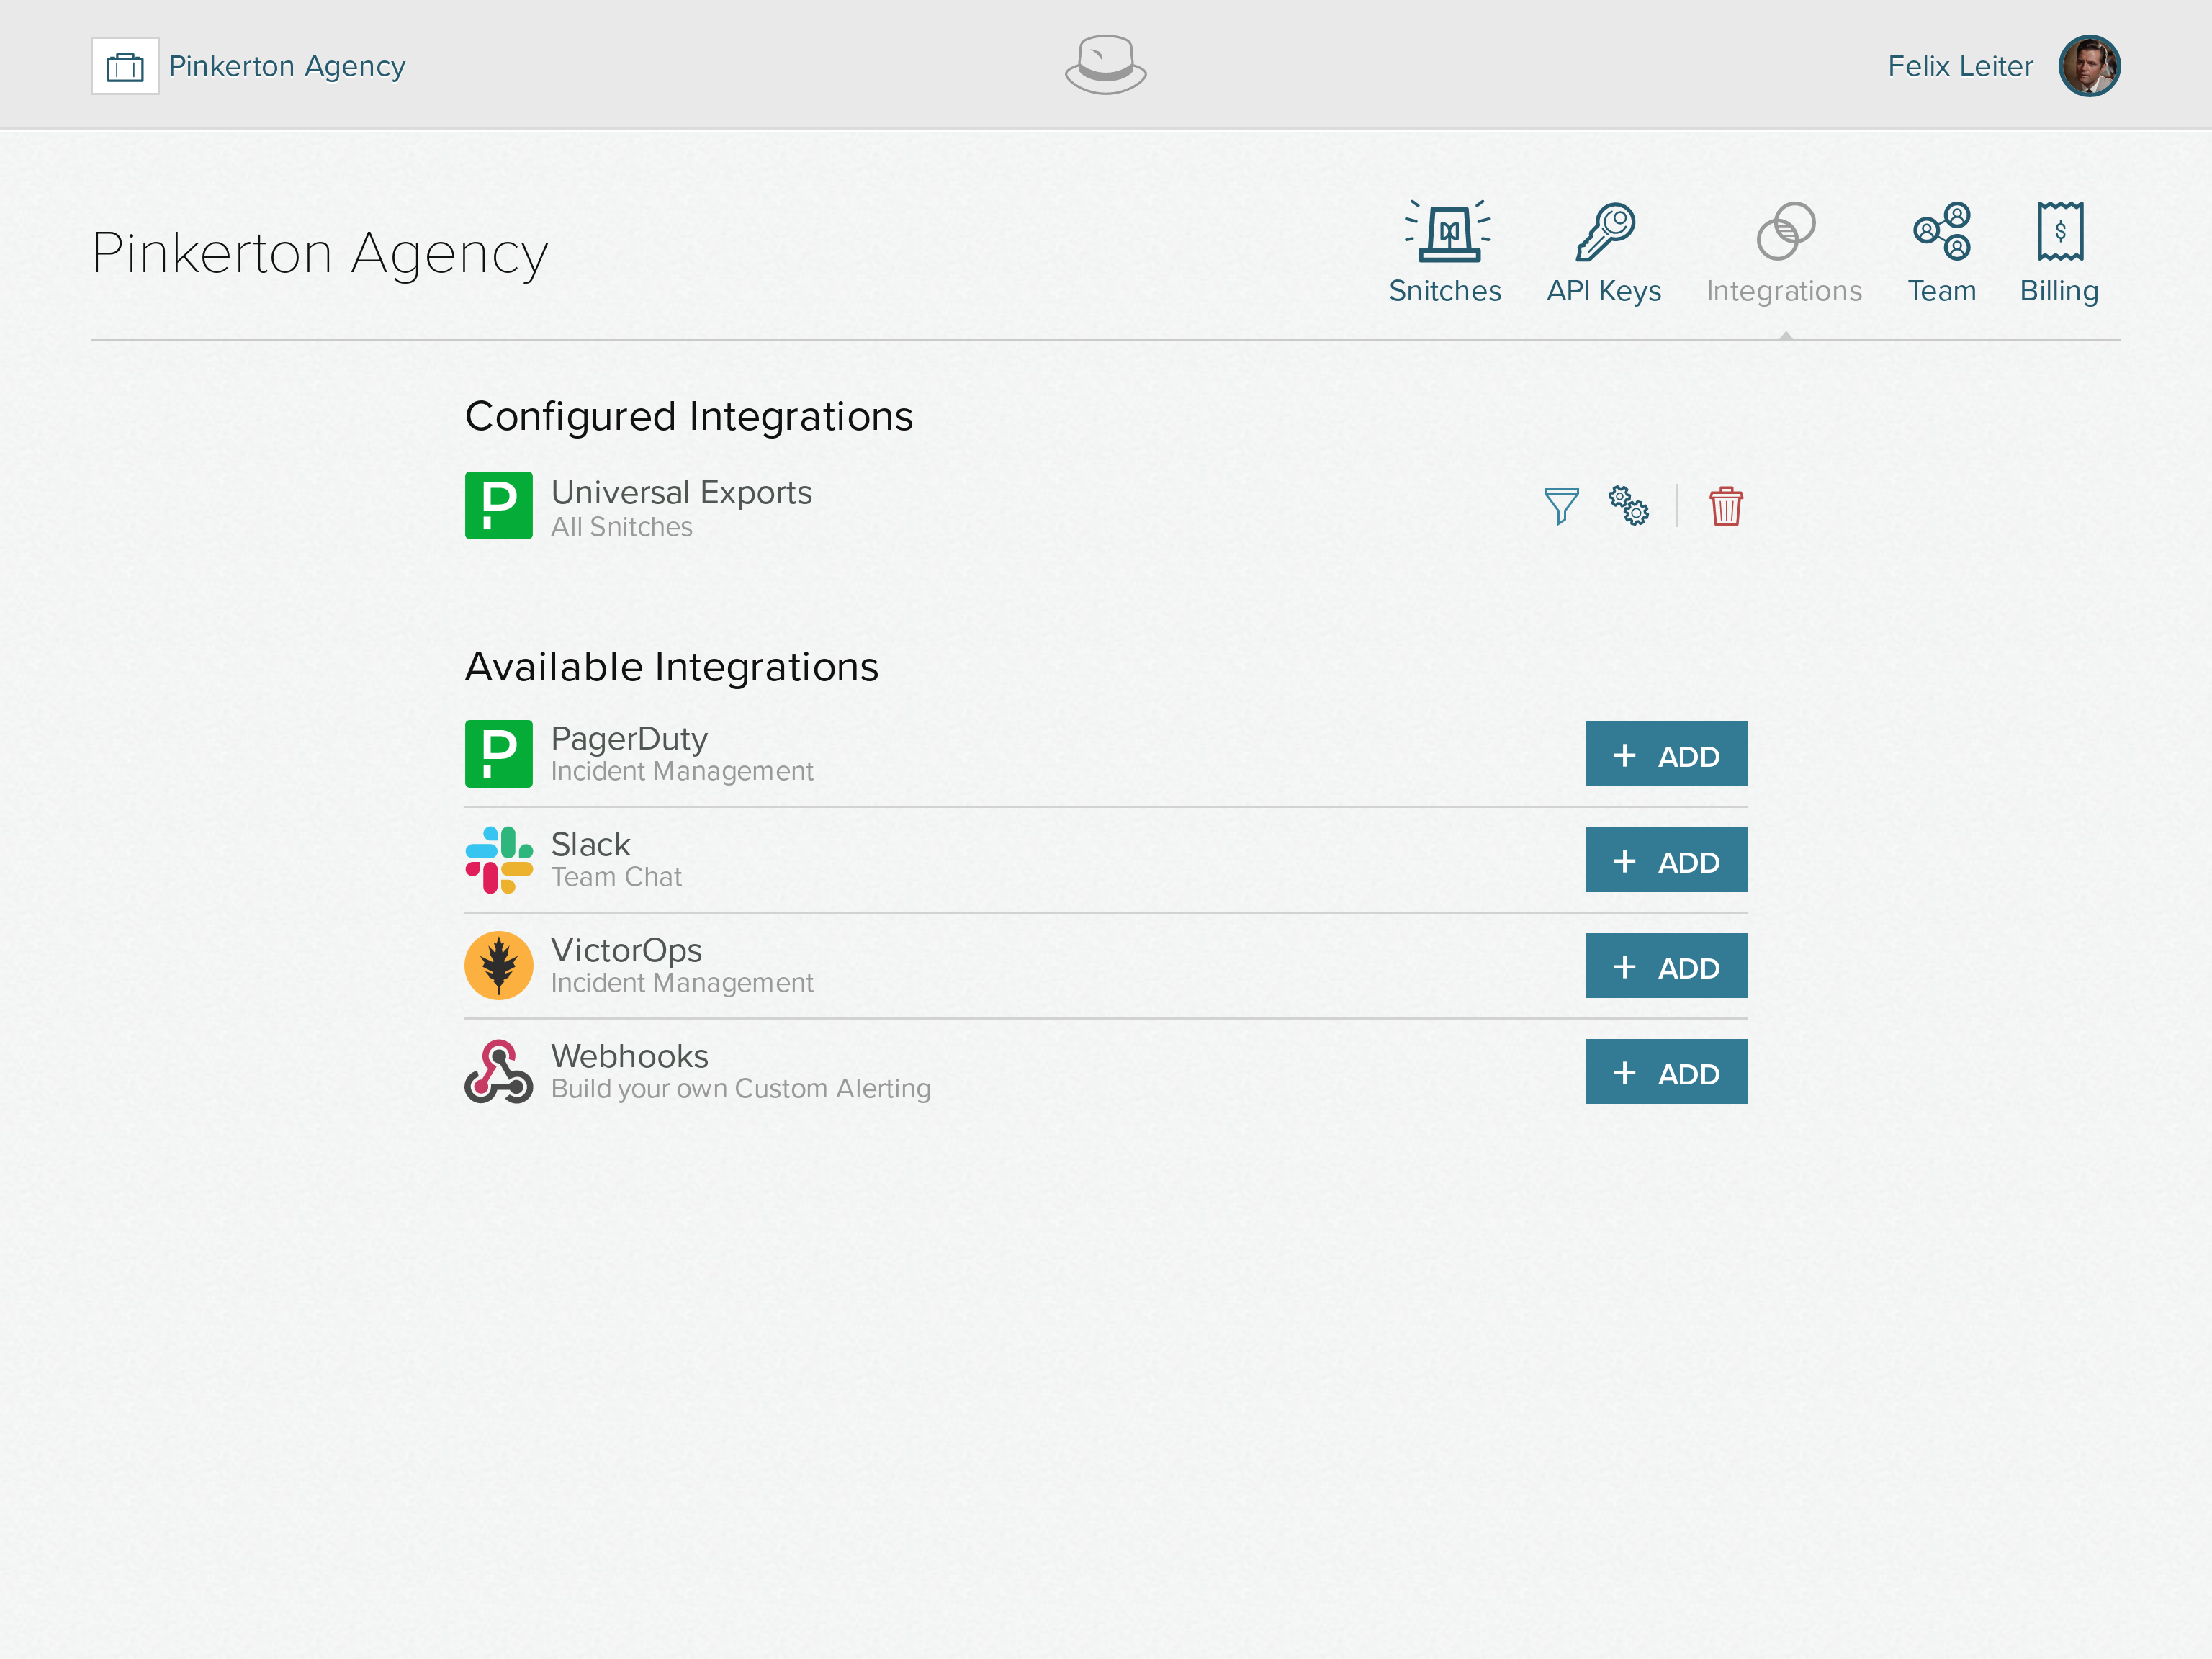View Billing via the receipt icon

point(2058,232)
